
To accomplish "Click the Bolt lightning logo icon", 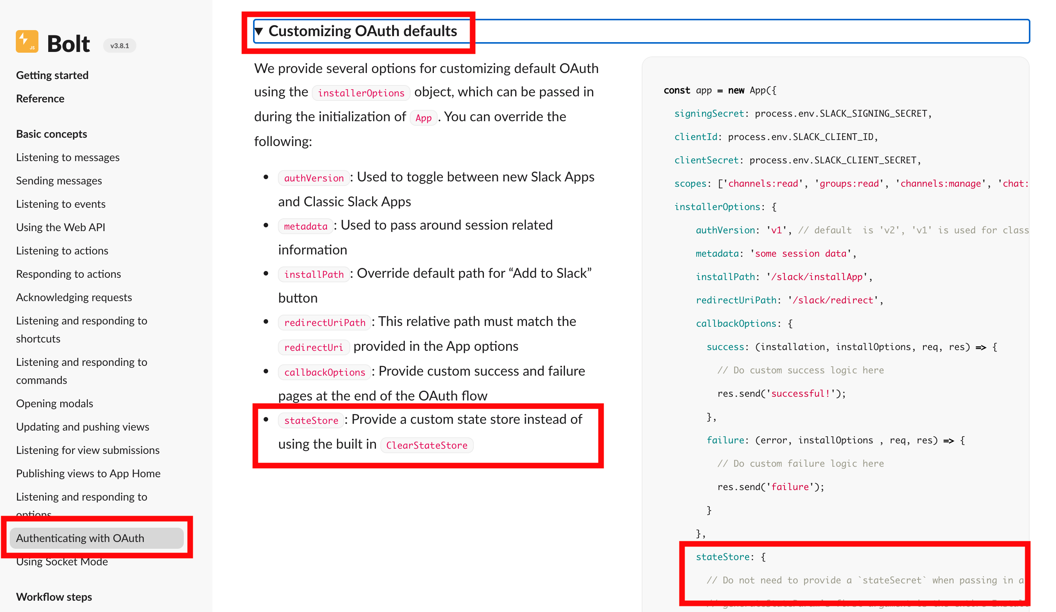I will pos(26,42).
